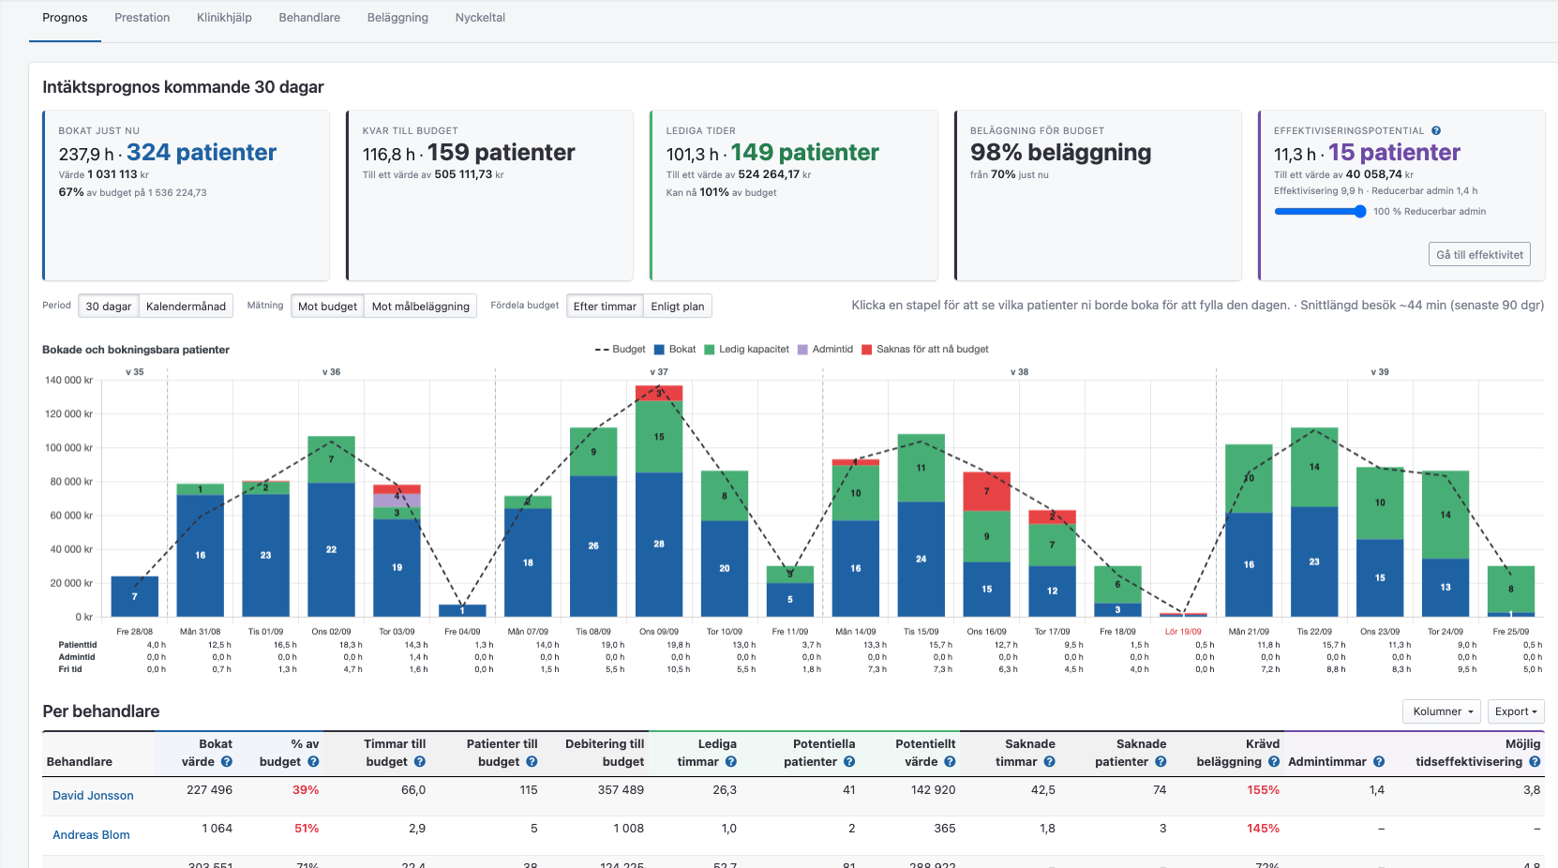The width and height of the screenshot is (1558, 868).
Task: Open help for Saknade patienter column
Action: (1161, 762)
